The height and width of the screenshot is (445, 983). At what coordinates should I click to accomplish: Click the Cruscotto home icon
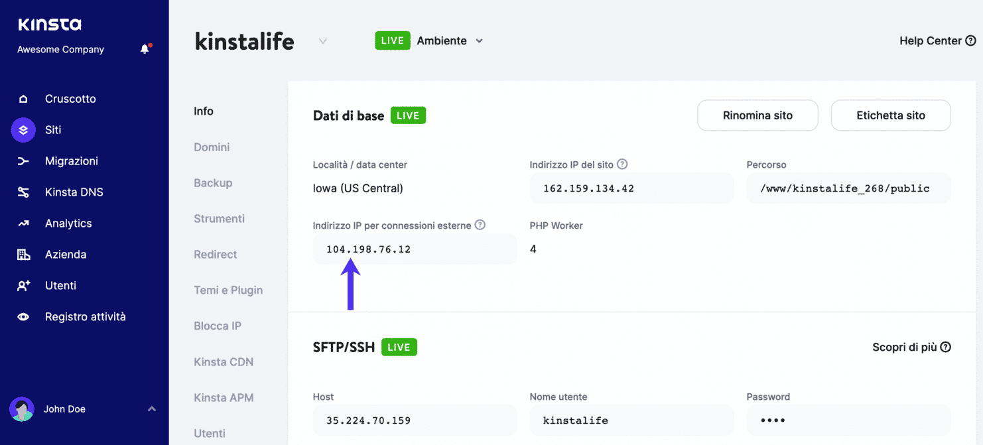pyautogui.click(x=23, y=99)
